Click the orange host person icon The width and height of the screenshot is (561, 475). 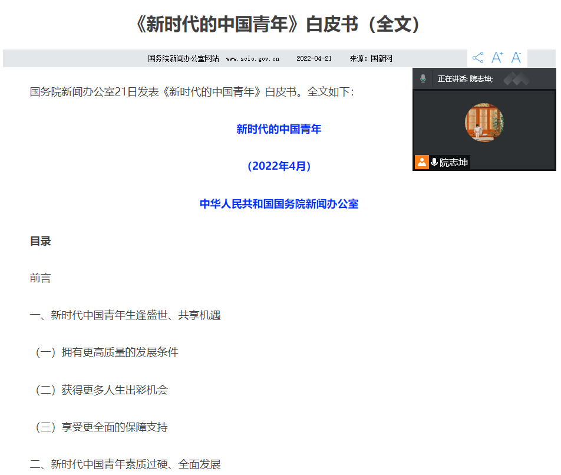tap(421, 162)
